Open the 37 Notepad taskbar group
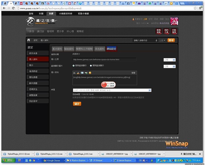Viewport: 205px width, 165px height. (x=100, y=161)
